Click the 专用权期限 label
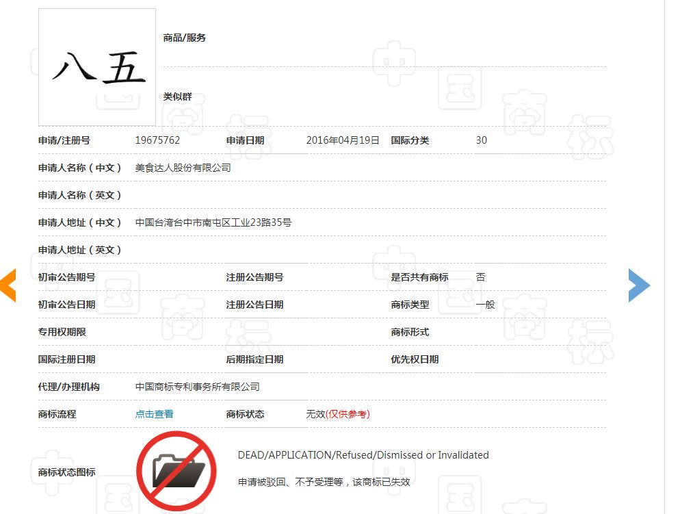This screenshot has height=514, width=693. point(62,332)
